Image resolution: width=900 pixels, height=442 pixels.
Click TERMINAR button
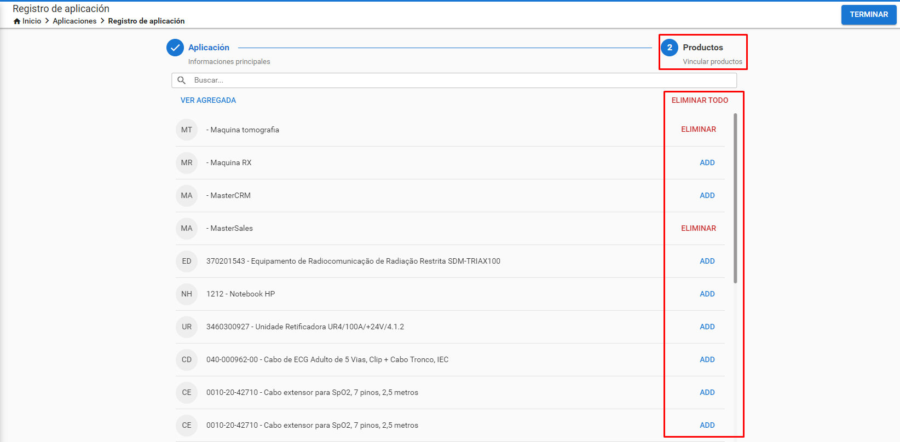(869, 14)
